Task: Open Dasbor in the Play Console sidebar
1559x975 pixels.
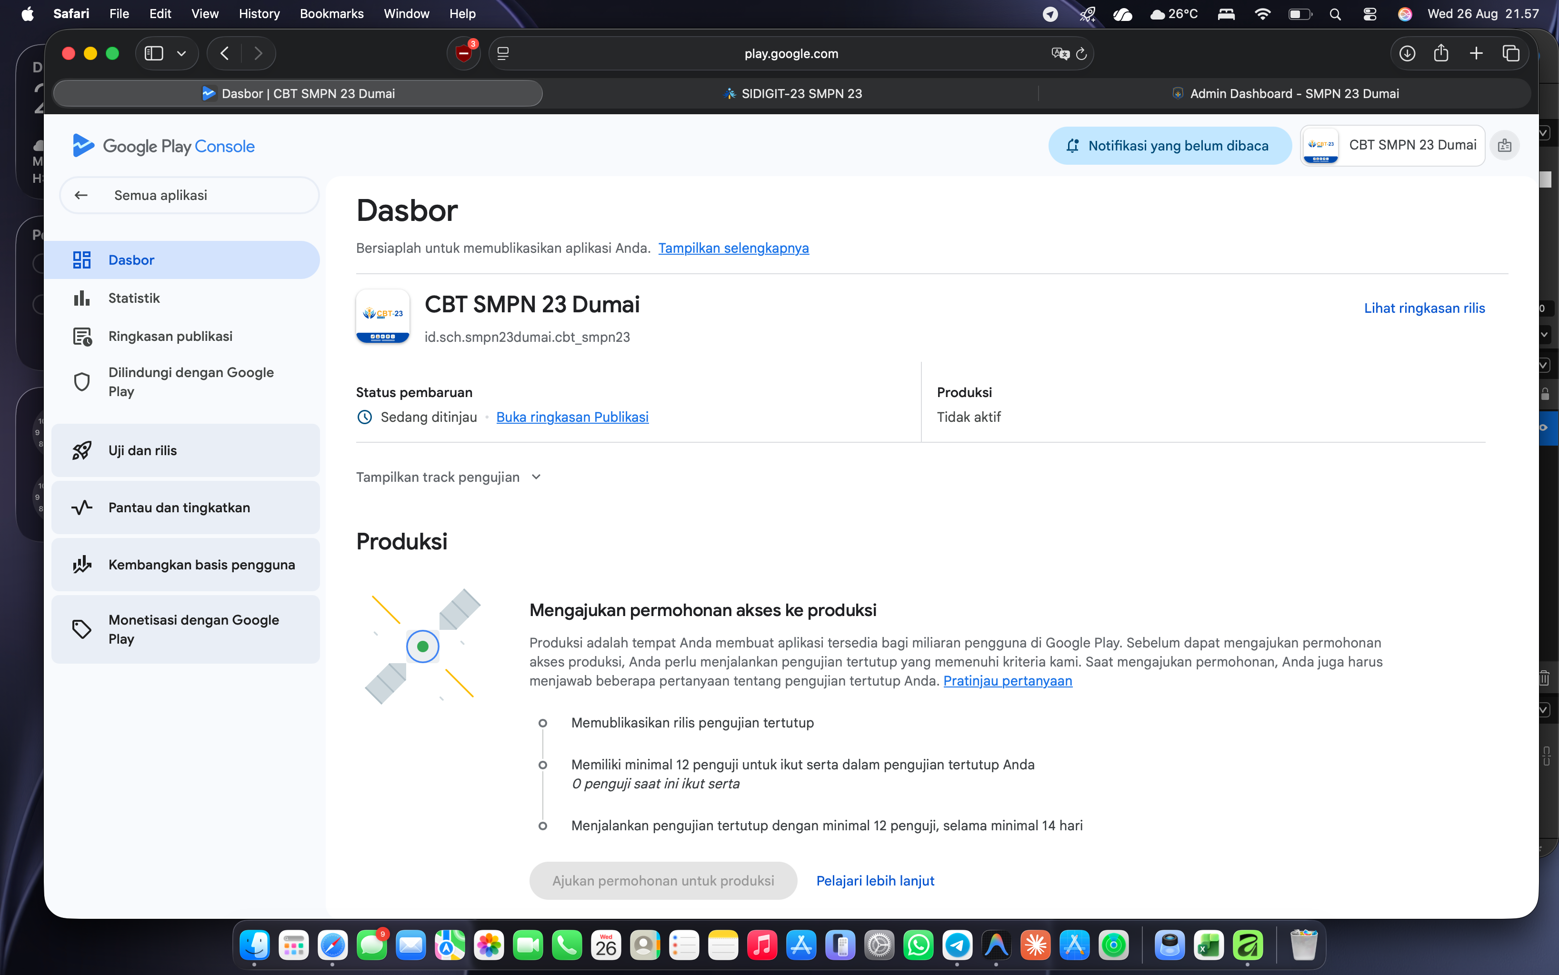Action: tap(182, 260)
